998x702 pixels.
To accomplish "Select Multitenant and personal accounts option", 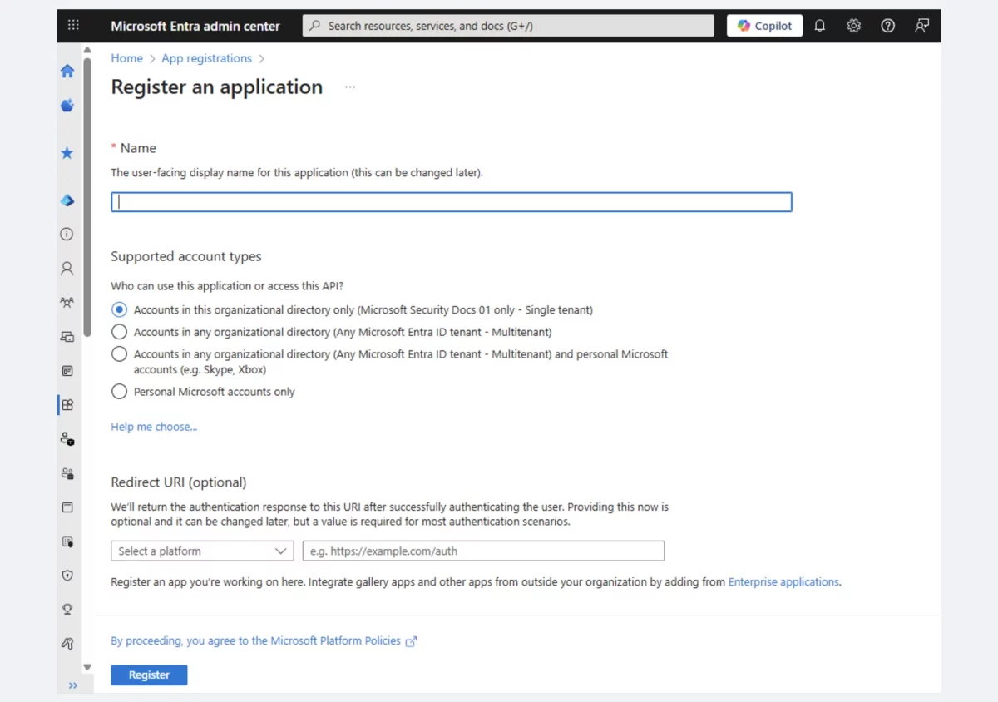I will pyautogui.click(x=119, y=354).
